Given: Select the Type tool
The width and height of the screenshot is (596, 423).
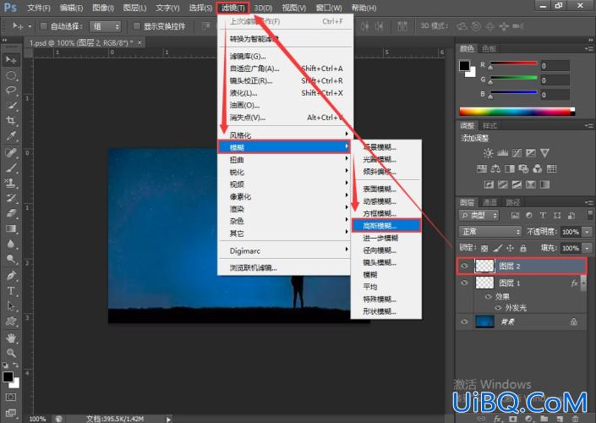Looking at the screenshot, I should point(11,291).
